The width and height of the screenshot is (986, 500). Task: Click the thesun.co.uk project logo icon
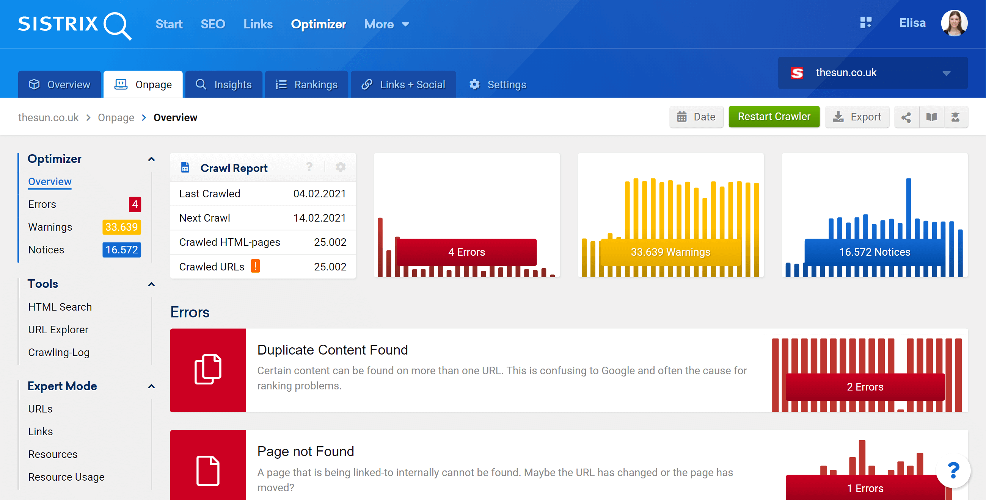point(797,73)
